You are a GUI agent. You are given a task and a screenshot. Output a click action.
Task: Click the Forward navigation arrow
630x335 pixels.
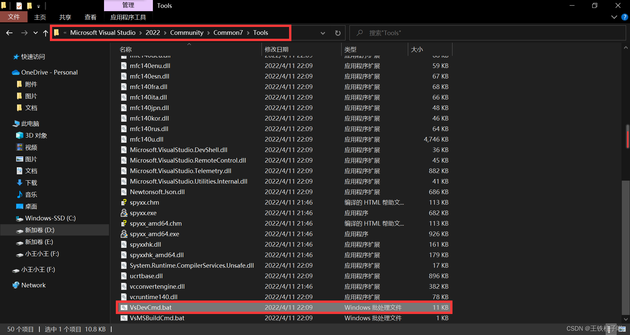point(24,33)
